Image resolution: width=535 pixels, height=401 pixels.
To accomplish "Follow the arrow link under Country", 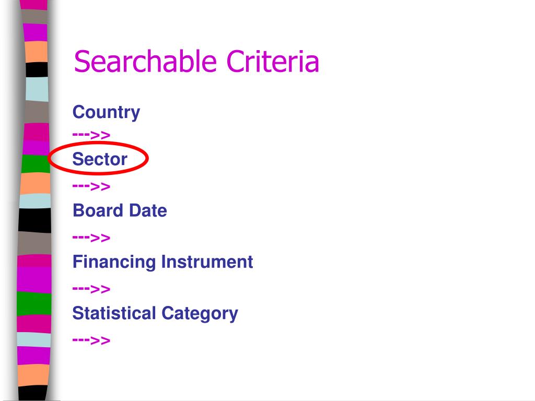I will click(91, 135).
